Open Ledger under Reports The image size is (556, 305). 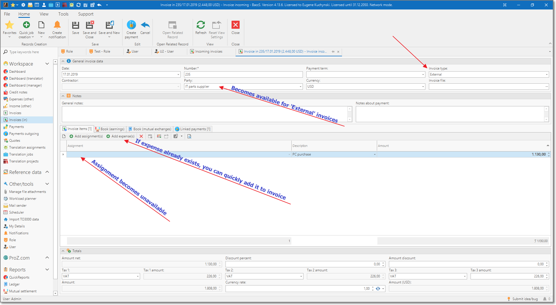14,284
